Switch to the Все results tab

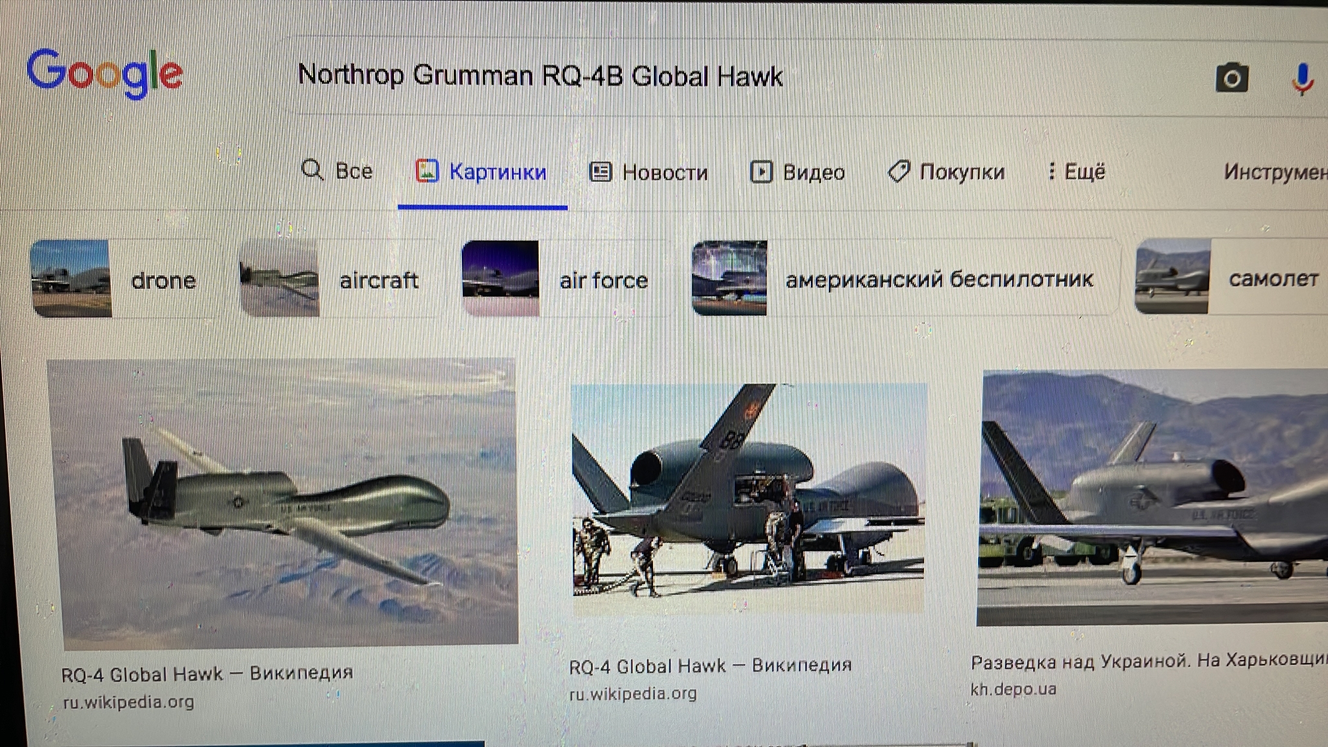(337, 171)
